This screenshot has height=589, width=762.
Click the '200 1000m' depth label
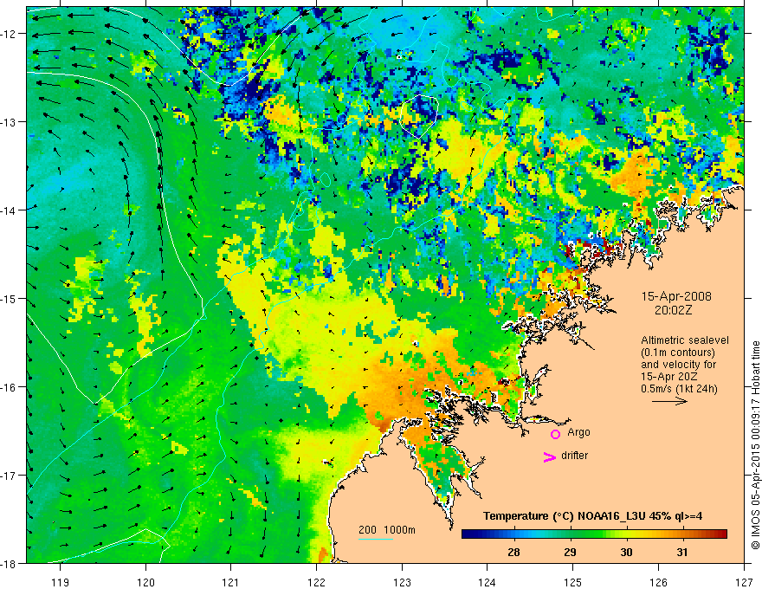tap(387, 530)
